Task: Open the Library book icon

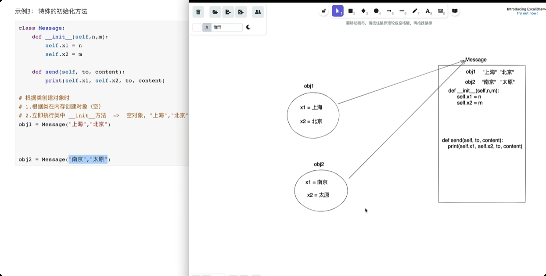Action: 455,11
